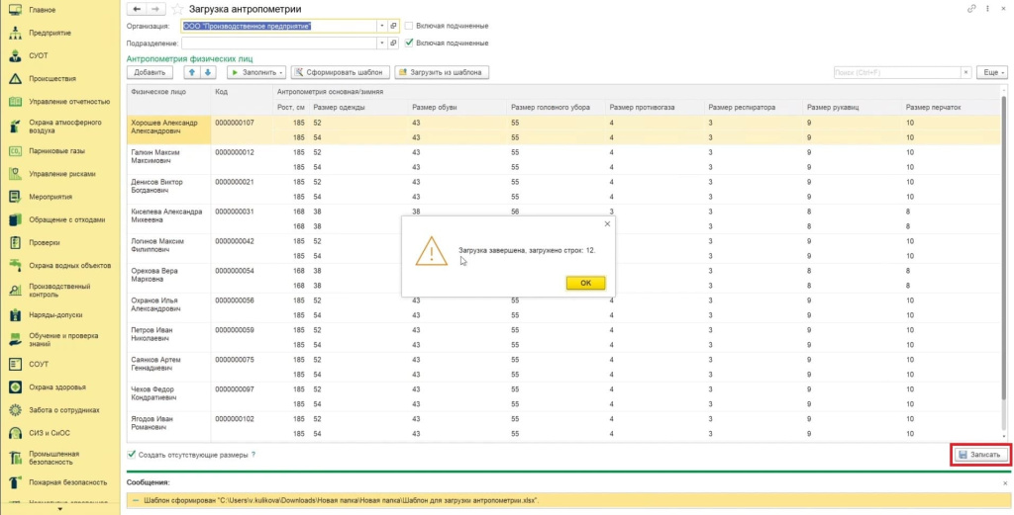Expand sidebar sections list down arrow
This screenshot has width=1014, height=515.
click(60, 509)
